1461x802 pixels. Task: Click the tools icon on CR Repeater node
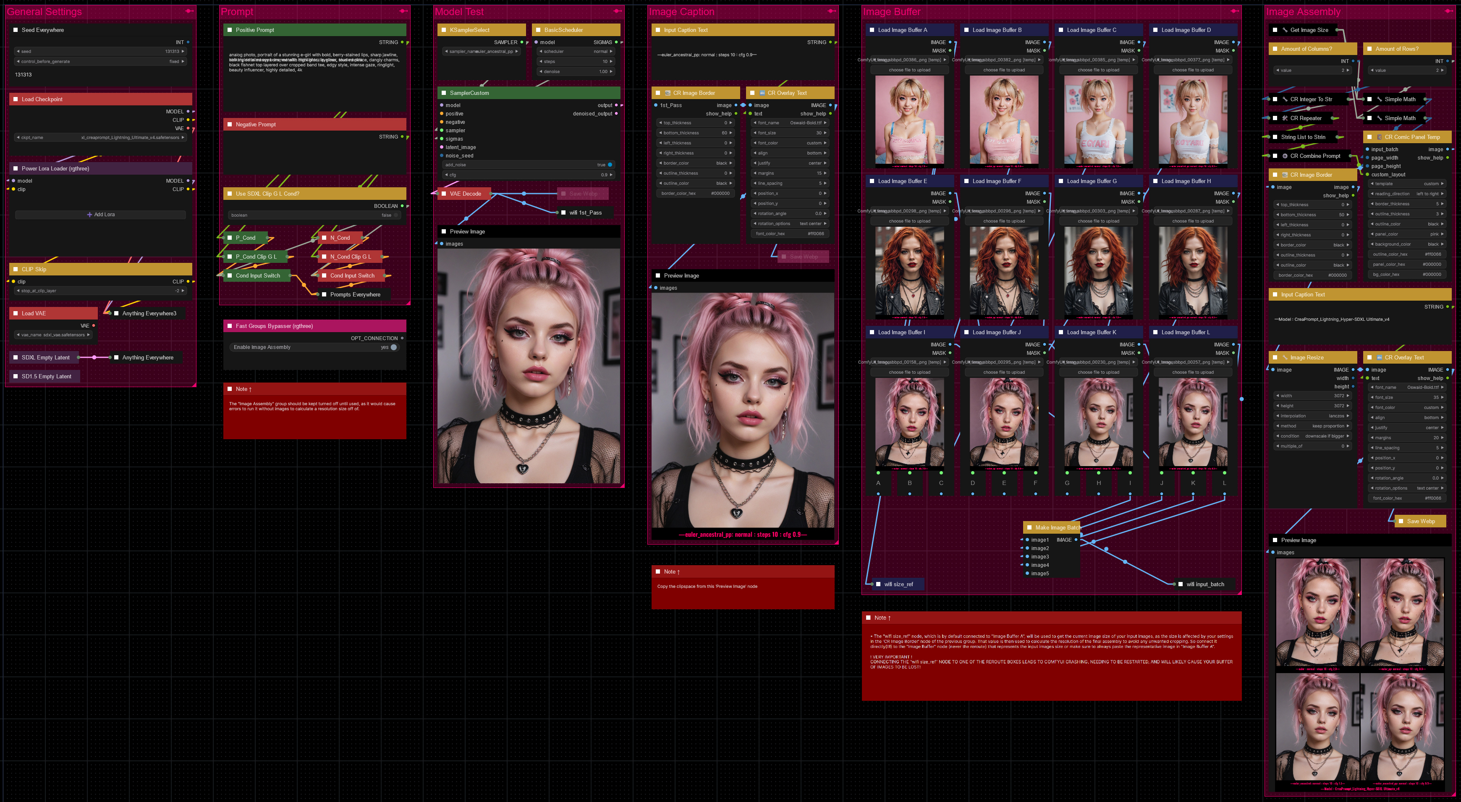1285,118
